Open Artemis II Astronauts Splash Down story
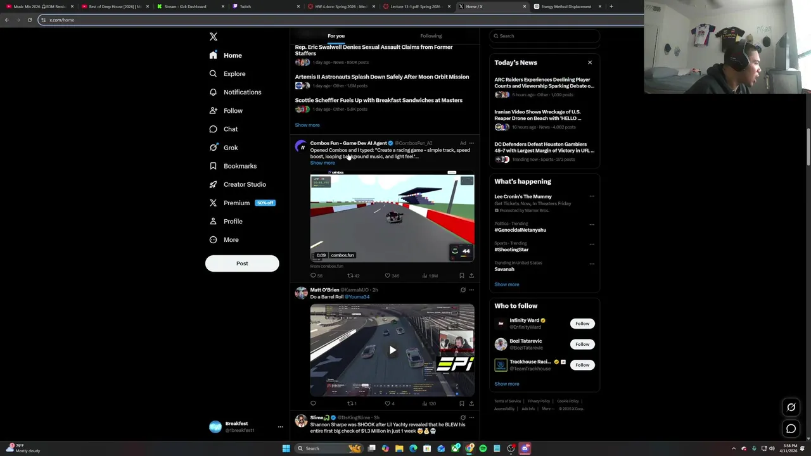The width and height of the screenshot is (811, 456). [x=382, y=77]
